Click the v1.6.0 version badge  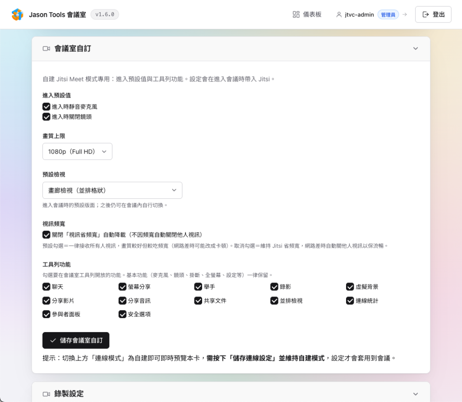click(105, 14)
